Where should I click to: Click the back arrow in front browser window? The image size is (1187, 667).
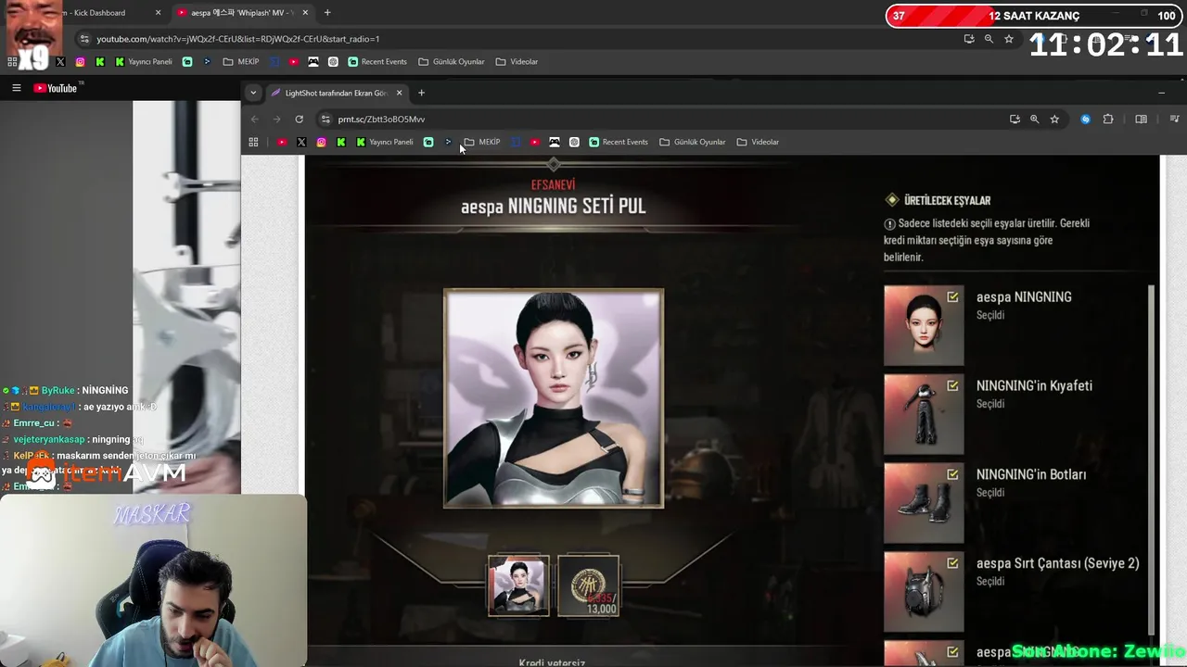click(254, 120)
